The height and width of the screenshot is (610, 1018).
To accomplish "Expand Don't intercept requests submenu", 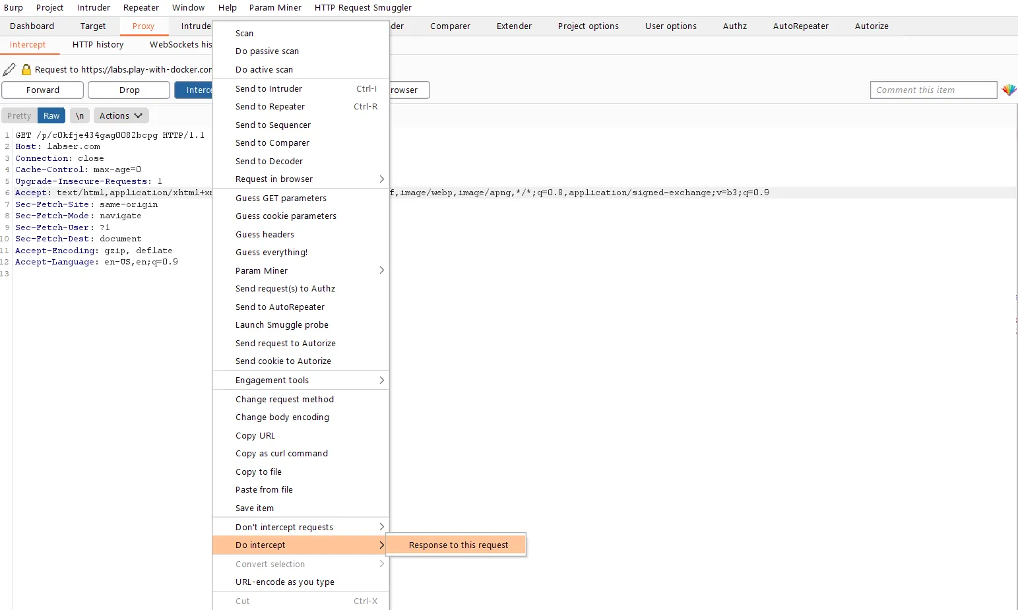I will point(301,527).
